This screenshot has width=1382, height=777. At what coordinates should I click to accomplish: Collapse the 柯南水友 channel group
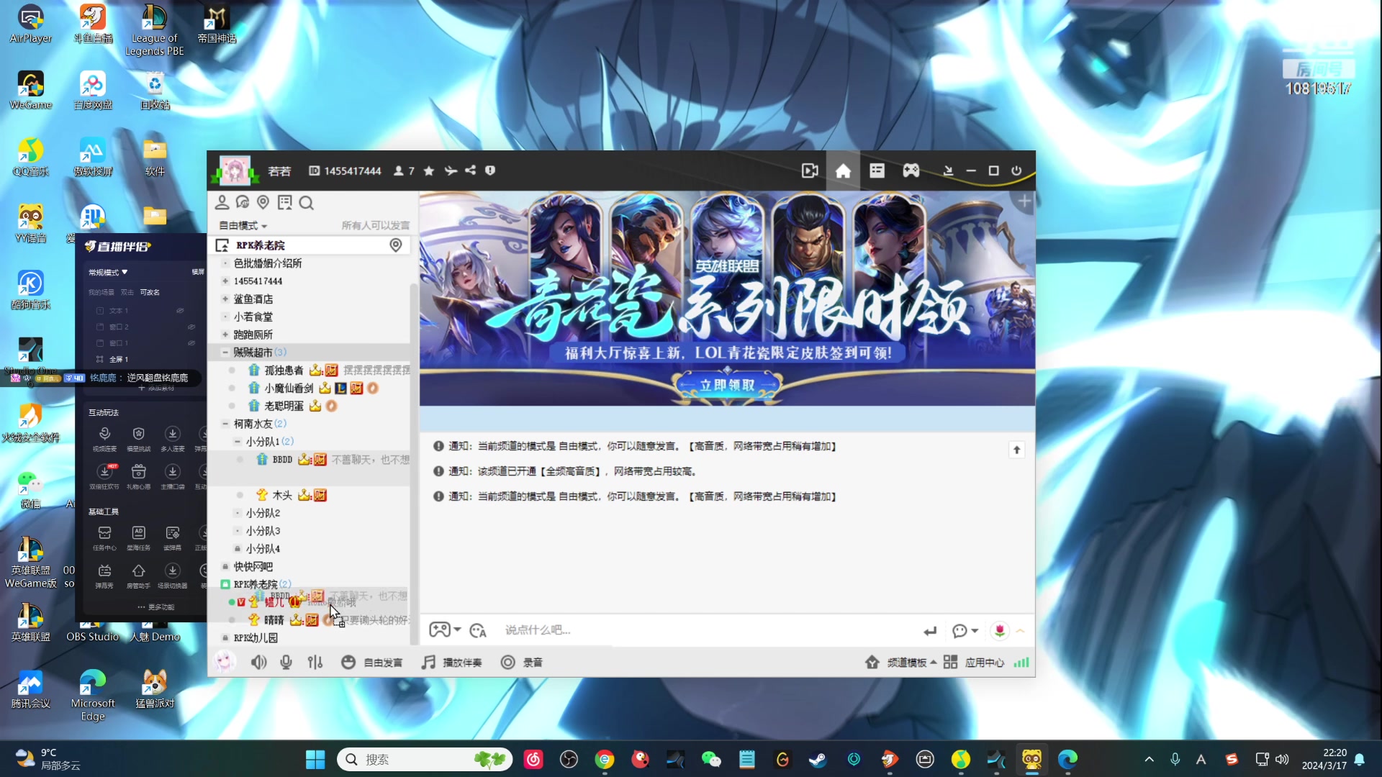click(225, 424)
